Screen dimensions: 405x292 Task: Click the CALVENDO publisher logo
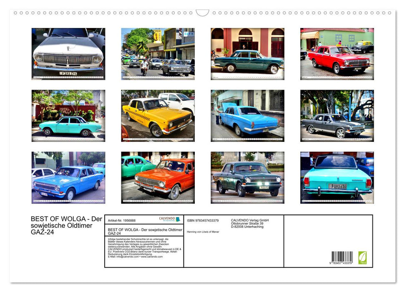pos(167,218)
